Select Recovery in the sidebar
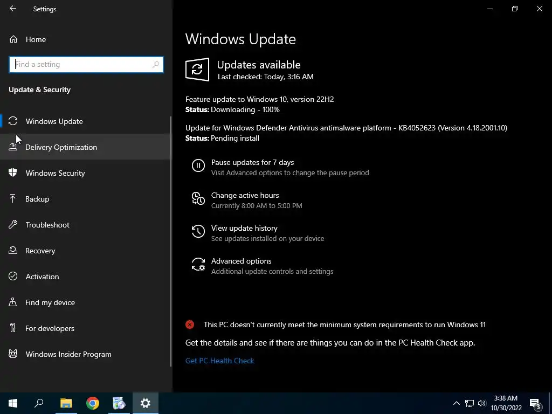Viewport: 552px width, 414px height. 86,251
